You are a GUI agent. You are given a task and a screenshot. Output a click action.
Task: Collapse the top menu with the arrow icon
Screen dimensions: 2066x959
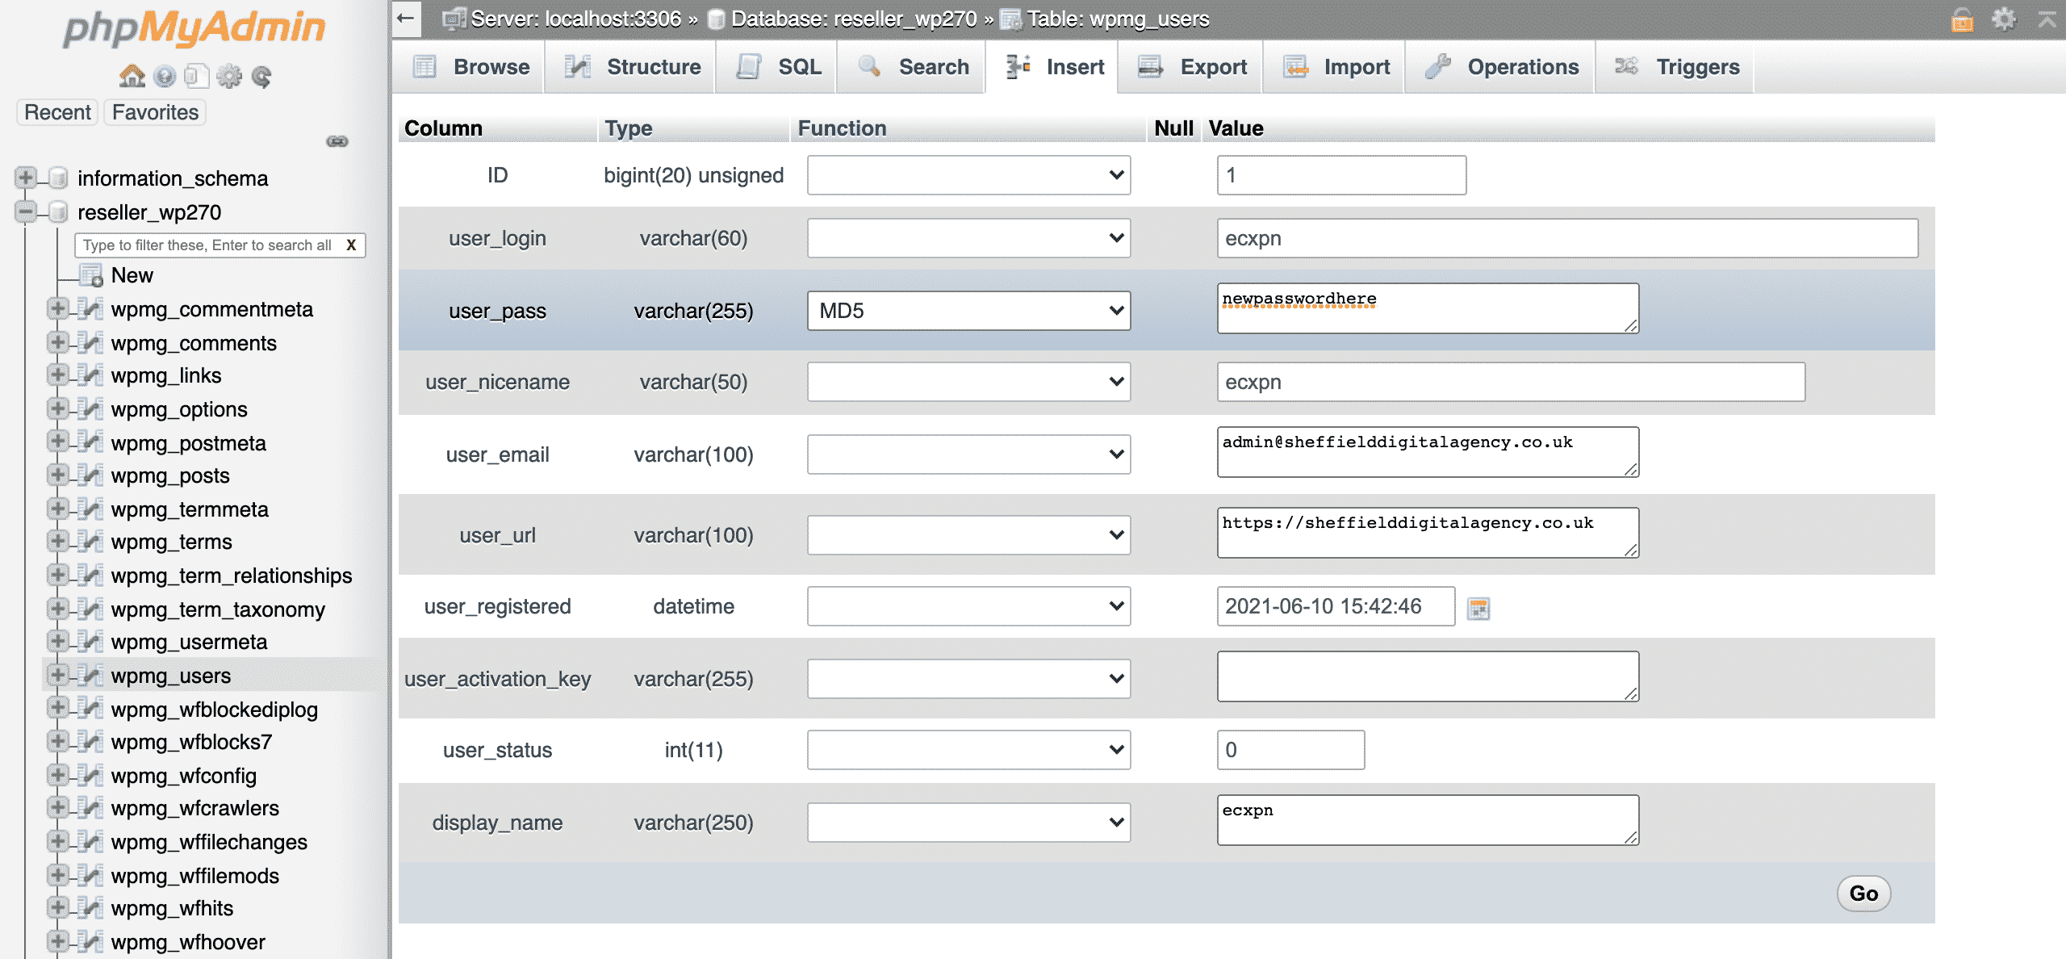2047,19
